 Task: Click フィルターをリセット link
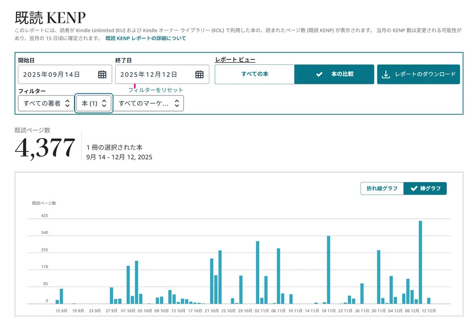point(156,90)
